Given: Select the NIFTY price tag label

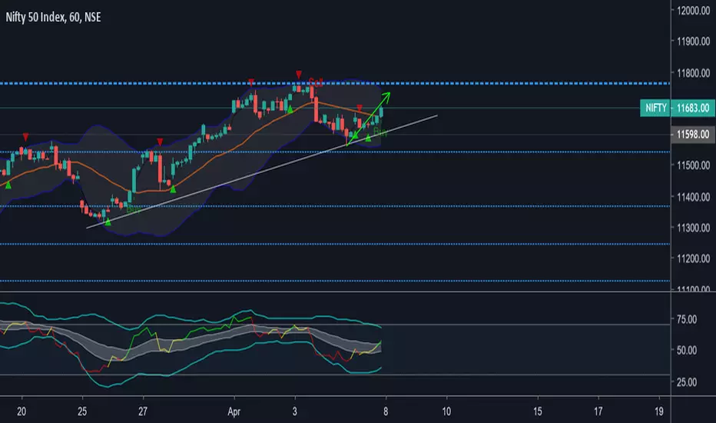Looking at the screenshot, I should [x=655, y=108].
